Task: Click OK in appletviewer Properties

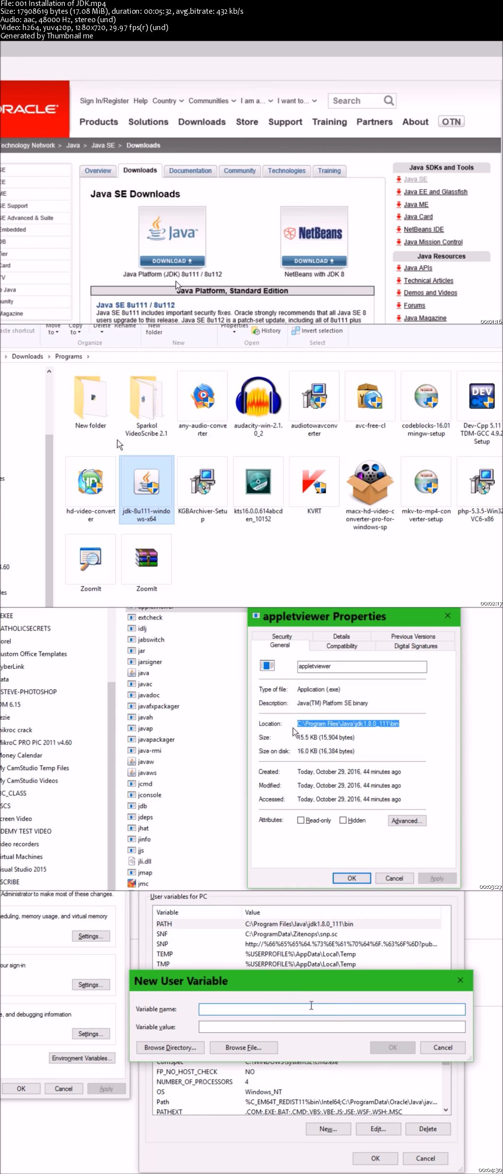Action: [352, 878]
